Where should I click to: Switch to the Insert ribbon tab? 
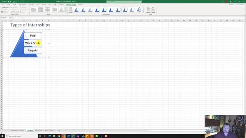(14, 5)
